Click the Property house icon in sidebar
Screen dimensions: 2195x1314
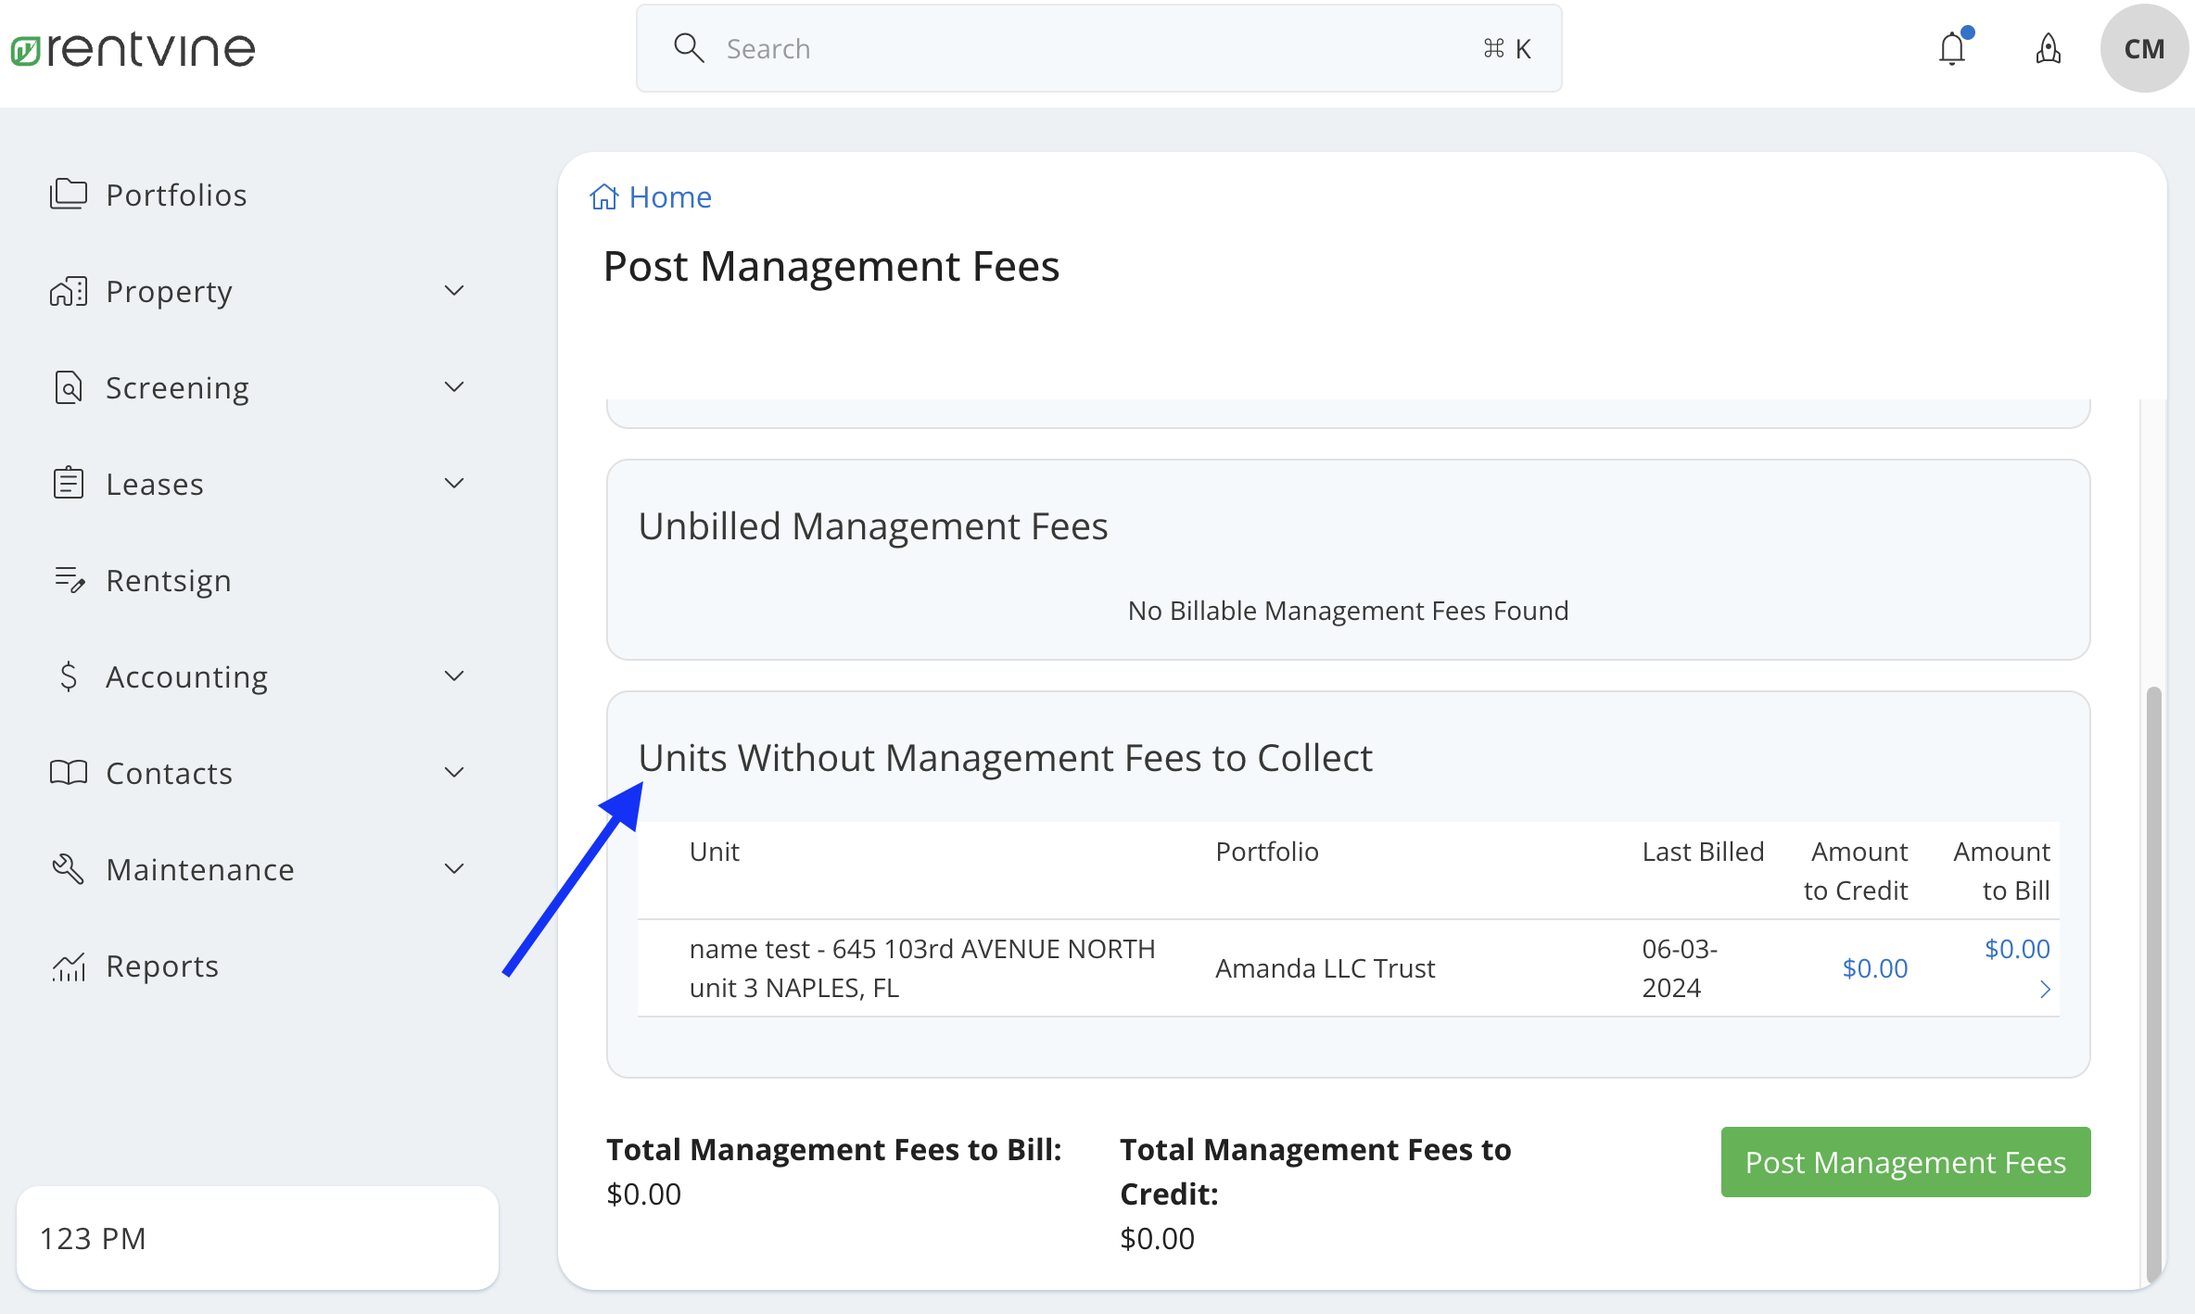(66, 290)
